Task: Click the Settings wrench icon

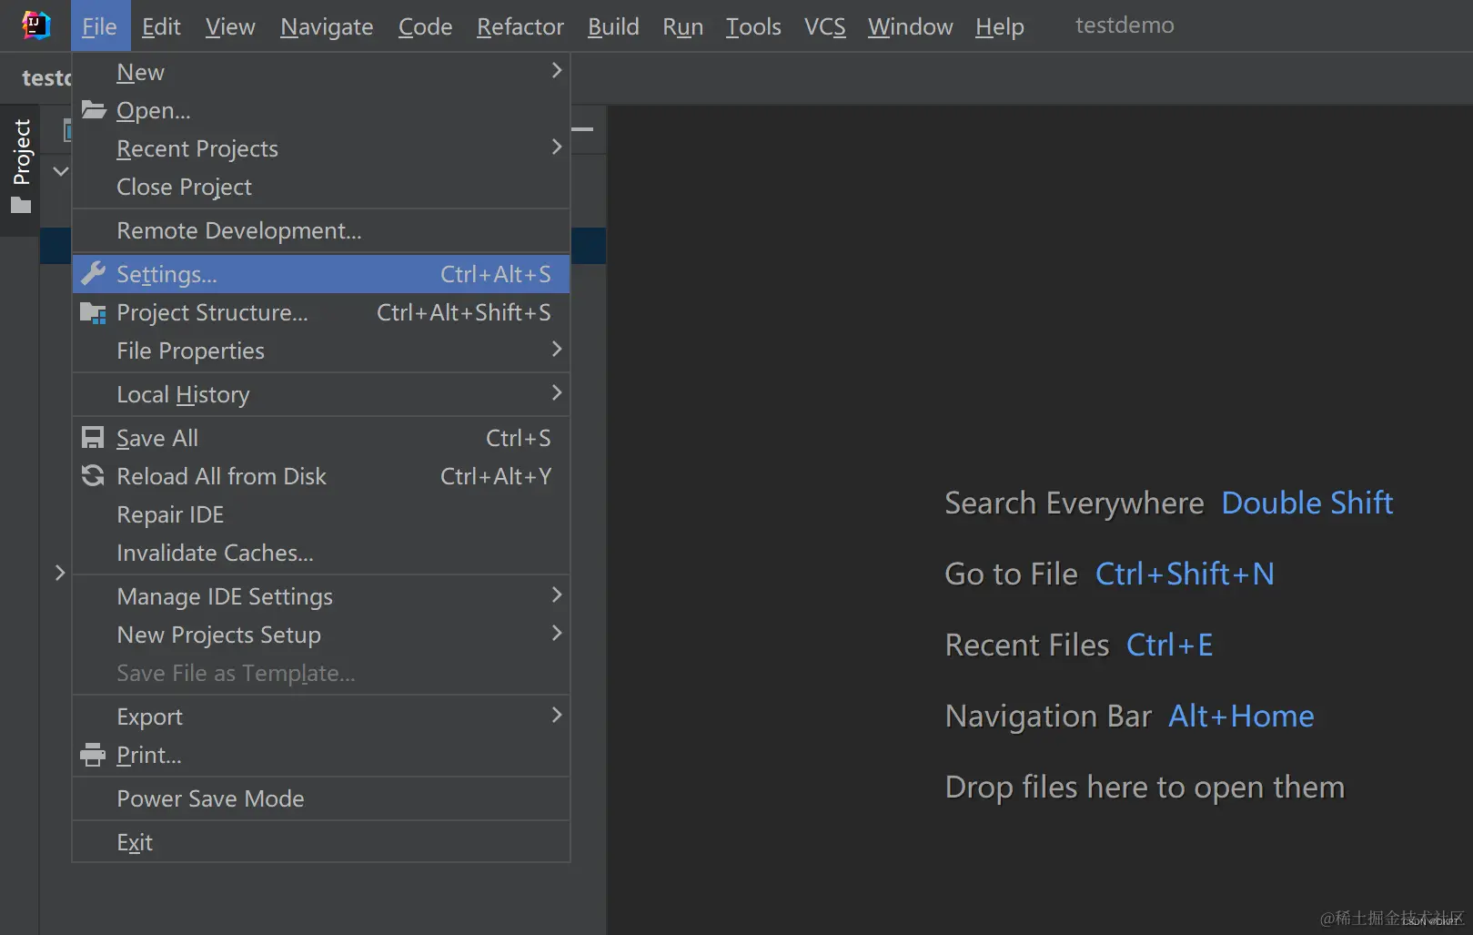Action: tap(93, 273)
